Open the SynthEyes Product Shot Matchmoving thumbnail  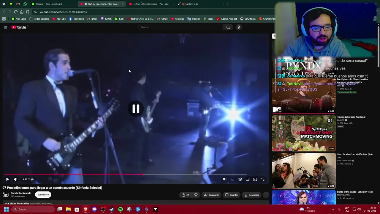click(x=304, y=133)
